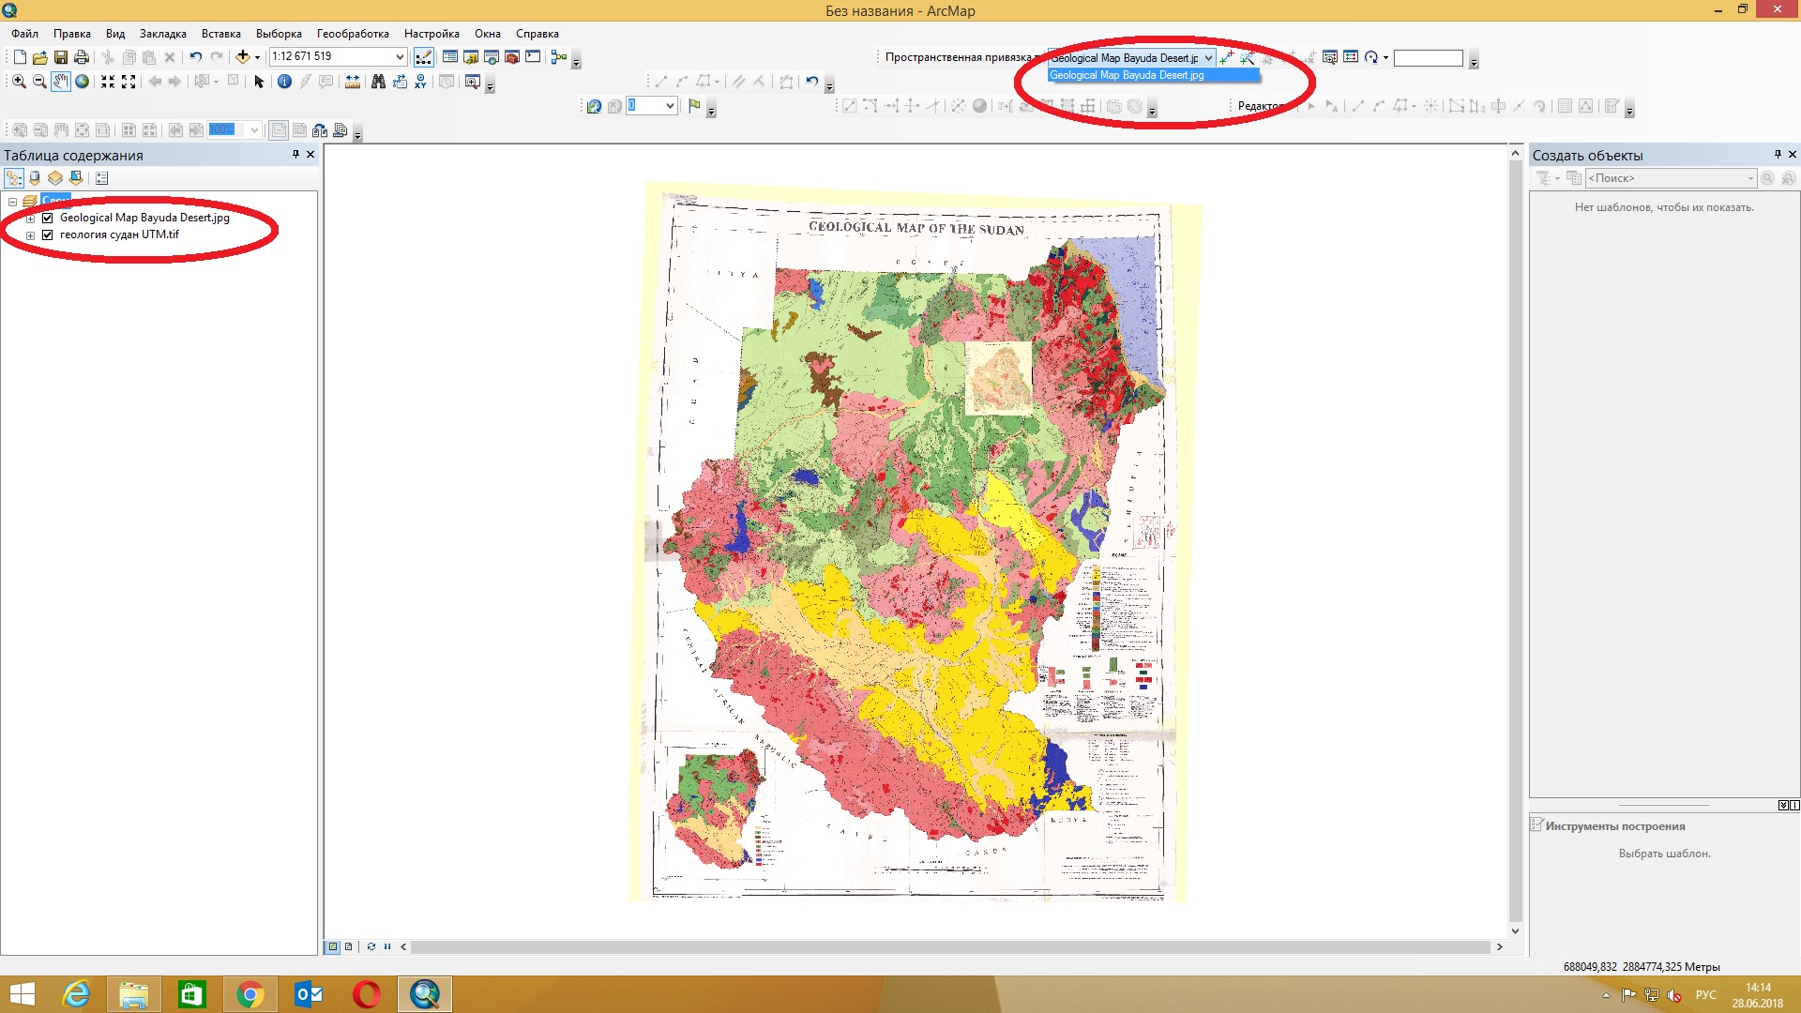Click the Add Data button

(x=242, y=57)
